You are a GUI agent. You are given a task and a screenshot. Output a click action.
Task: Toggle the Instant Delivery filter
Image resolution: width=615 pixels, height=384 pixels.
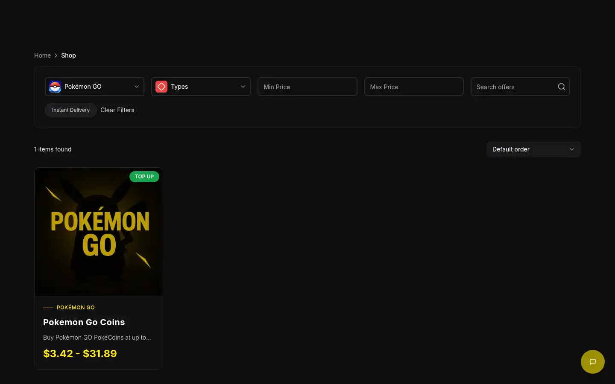(x=71, y=110)
